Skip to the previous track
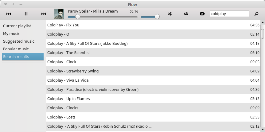 coord(9,14)
